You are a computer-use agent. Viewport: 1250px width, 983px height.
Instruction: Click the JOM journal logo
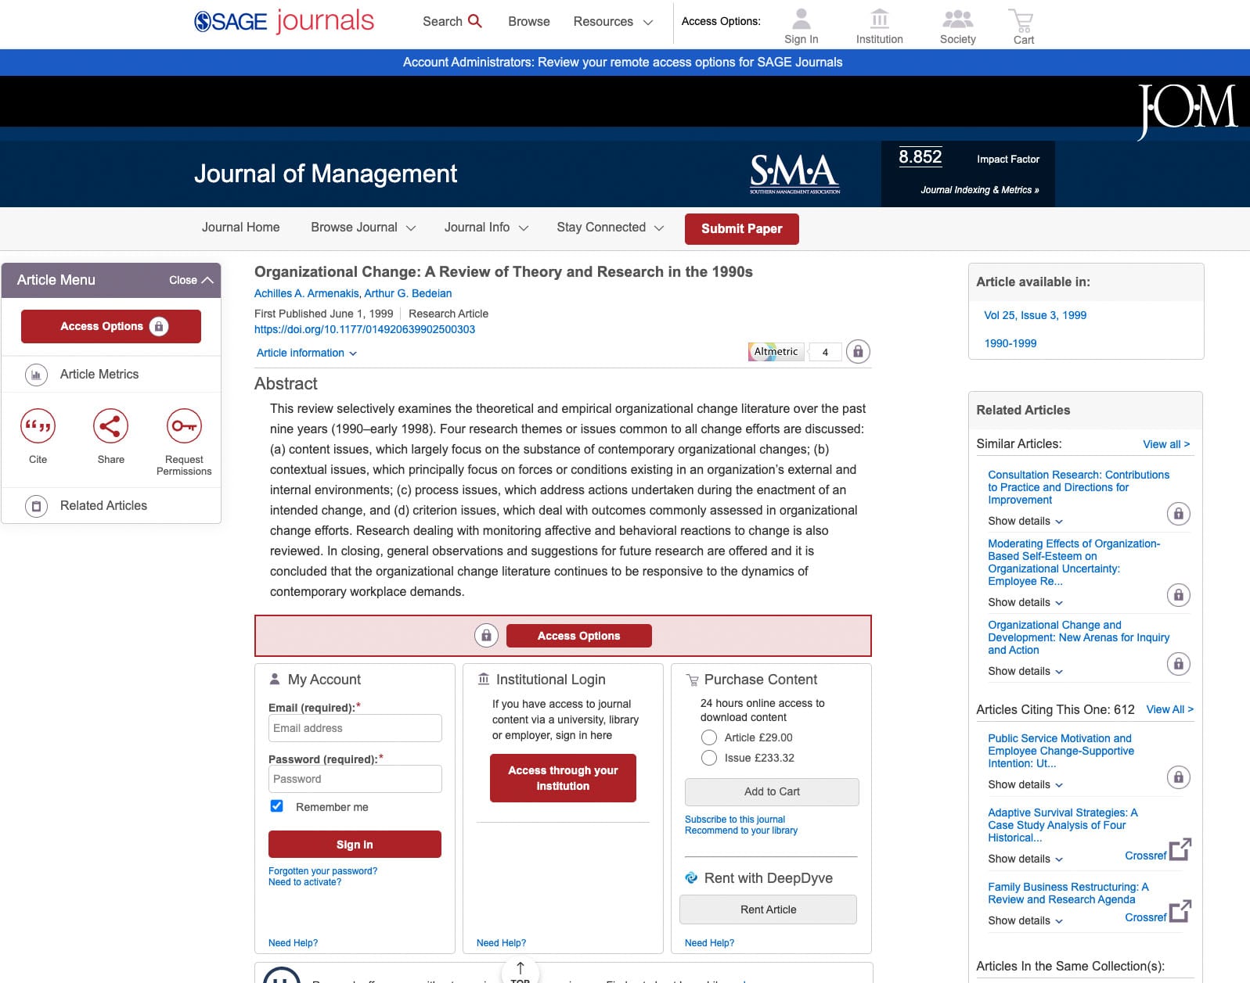point(1187,111)
